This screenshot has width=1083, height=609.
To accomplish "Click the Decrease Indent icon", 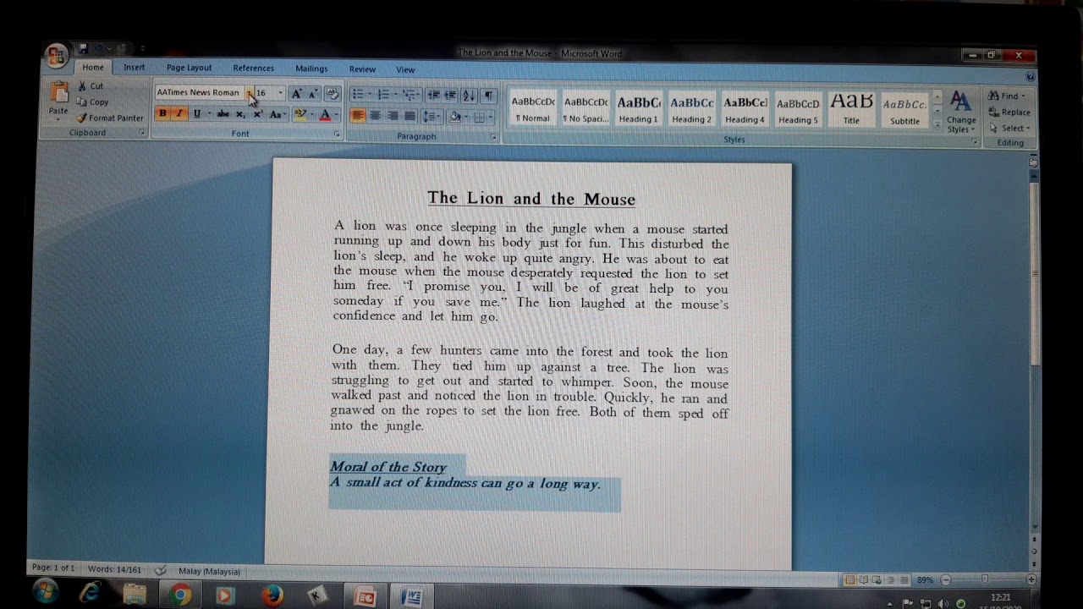I will pyautogui.click(x=433, y=96).
